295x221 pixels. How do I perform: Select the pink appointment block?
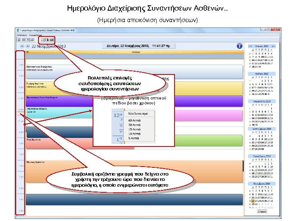(209, 115)
